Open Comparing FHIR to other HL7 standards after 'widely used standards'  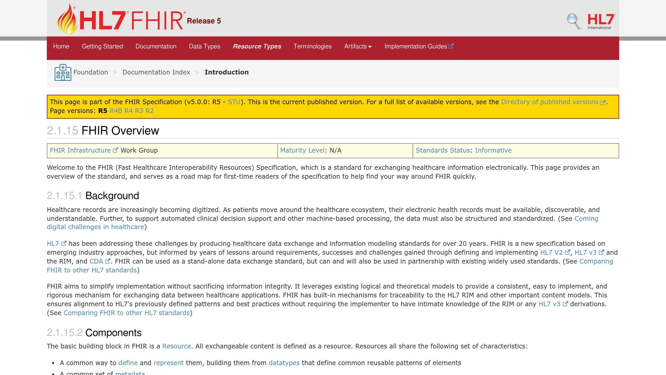coord(92,270)
